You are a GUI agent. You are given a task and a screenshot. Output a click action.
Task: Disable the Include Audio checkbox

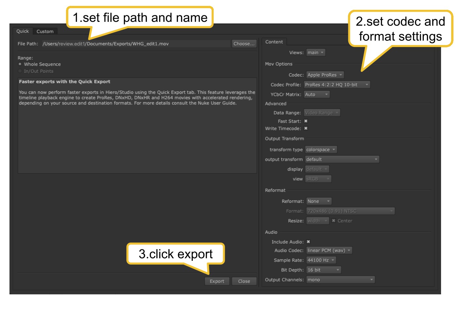coord(308,242)
